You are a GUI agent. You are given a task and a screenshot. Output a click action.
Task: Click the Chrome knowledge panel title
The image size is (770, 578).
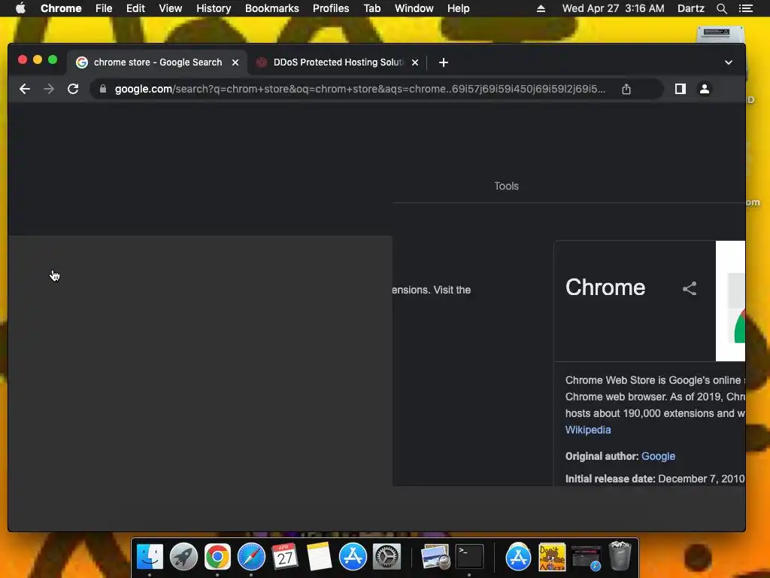coord(605,287)
